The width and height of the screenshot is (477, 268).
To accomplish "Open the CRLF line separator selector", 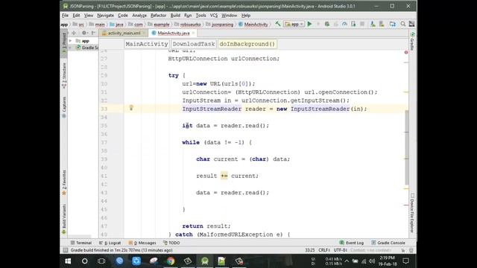I will [x=324, y=250].
